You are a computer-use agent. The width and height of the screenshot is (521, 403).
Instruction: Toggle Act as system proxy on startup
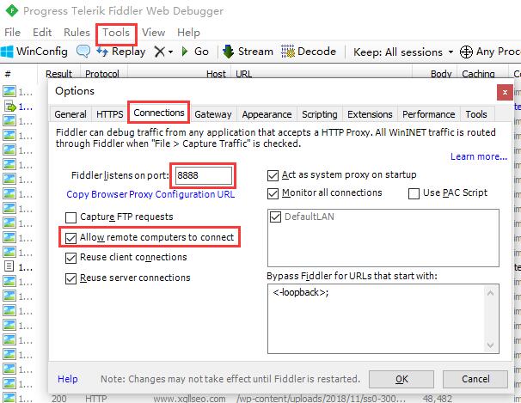[x=273, y=175]
